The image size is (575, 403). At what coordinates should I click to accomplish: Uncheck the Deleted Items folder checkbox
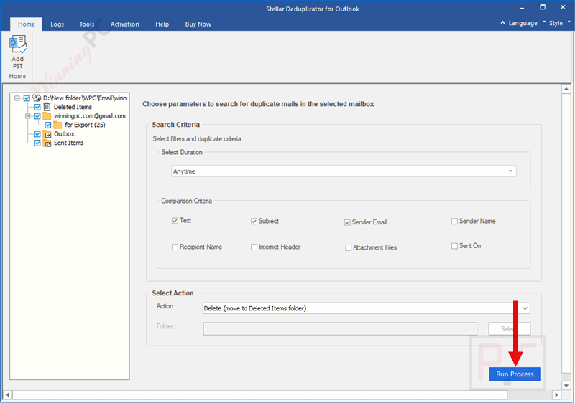click(37, 107)
